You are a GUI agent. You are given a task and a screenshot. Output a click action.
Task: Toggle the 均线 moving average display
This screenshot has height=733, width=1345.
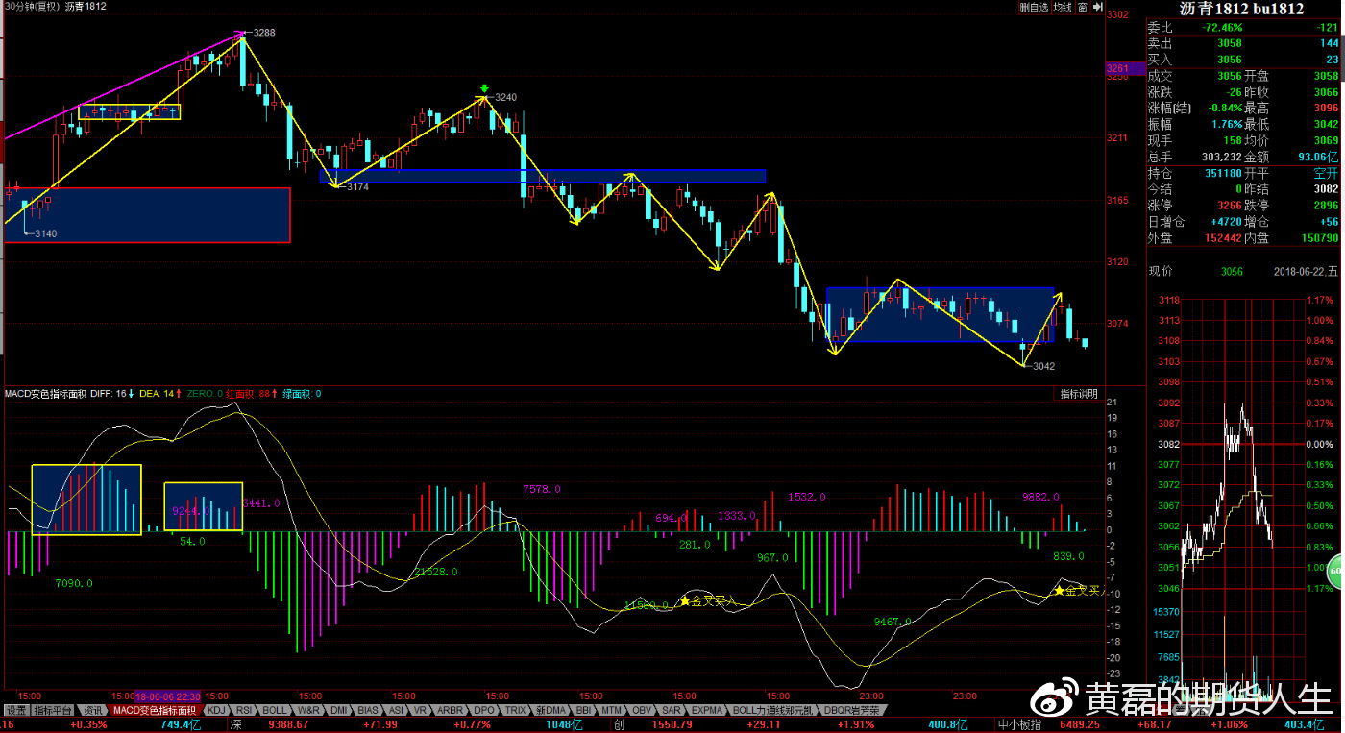[x=1062, y=7]
